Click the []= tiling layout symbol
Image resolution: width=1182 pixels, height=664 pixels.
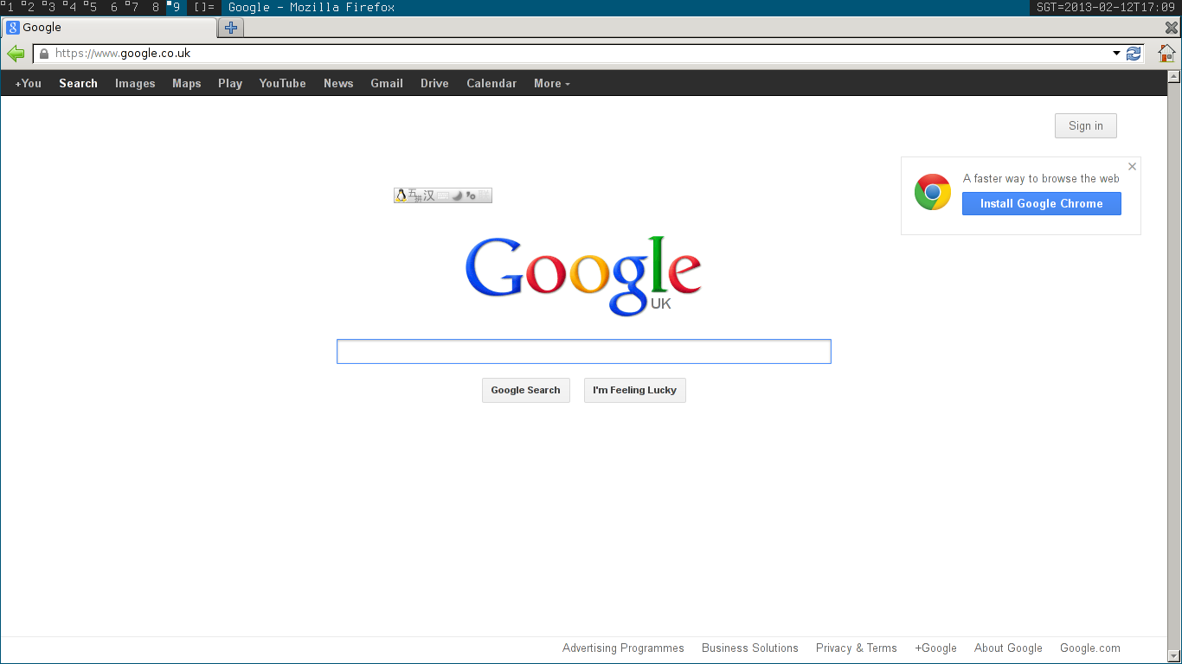point(204,8)
